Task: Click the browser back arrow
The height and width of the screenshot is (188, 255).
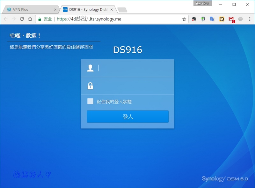Action: pyautogui.click(x=6, y=19)
